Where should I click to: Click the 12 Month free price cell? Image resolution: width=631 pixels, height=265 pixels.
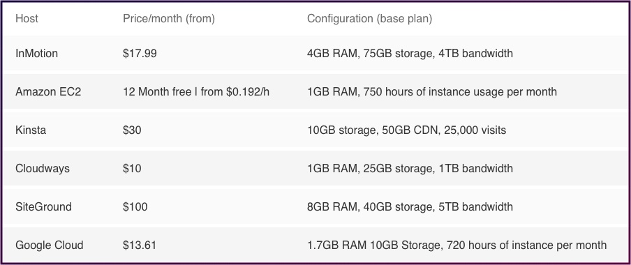[196, 91]
